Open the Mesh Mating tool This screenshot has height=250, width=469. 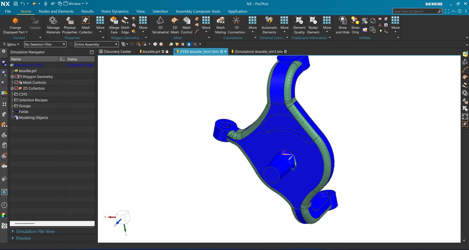tap(220, 25)
